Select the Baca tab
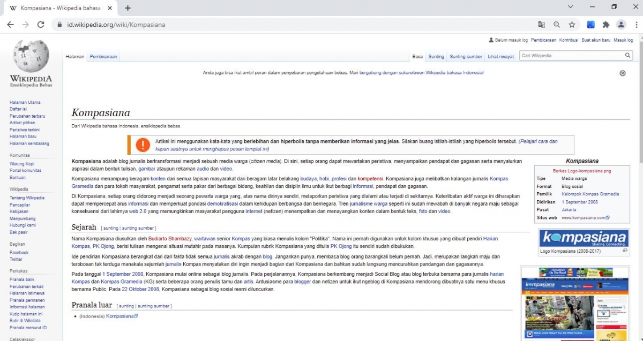643x341 pixels. [417, 56]
